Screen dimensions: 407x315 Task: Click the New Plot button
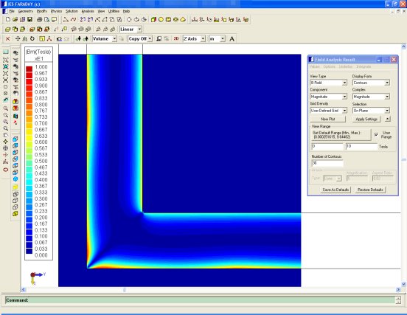[328, 119]
